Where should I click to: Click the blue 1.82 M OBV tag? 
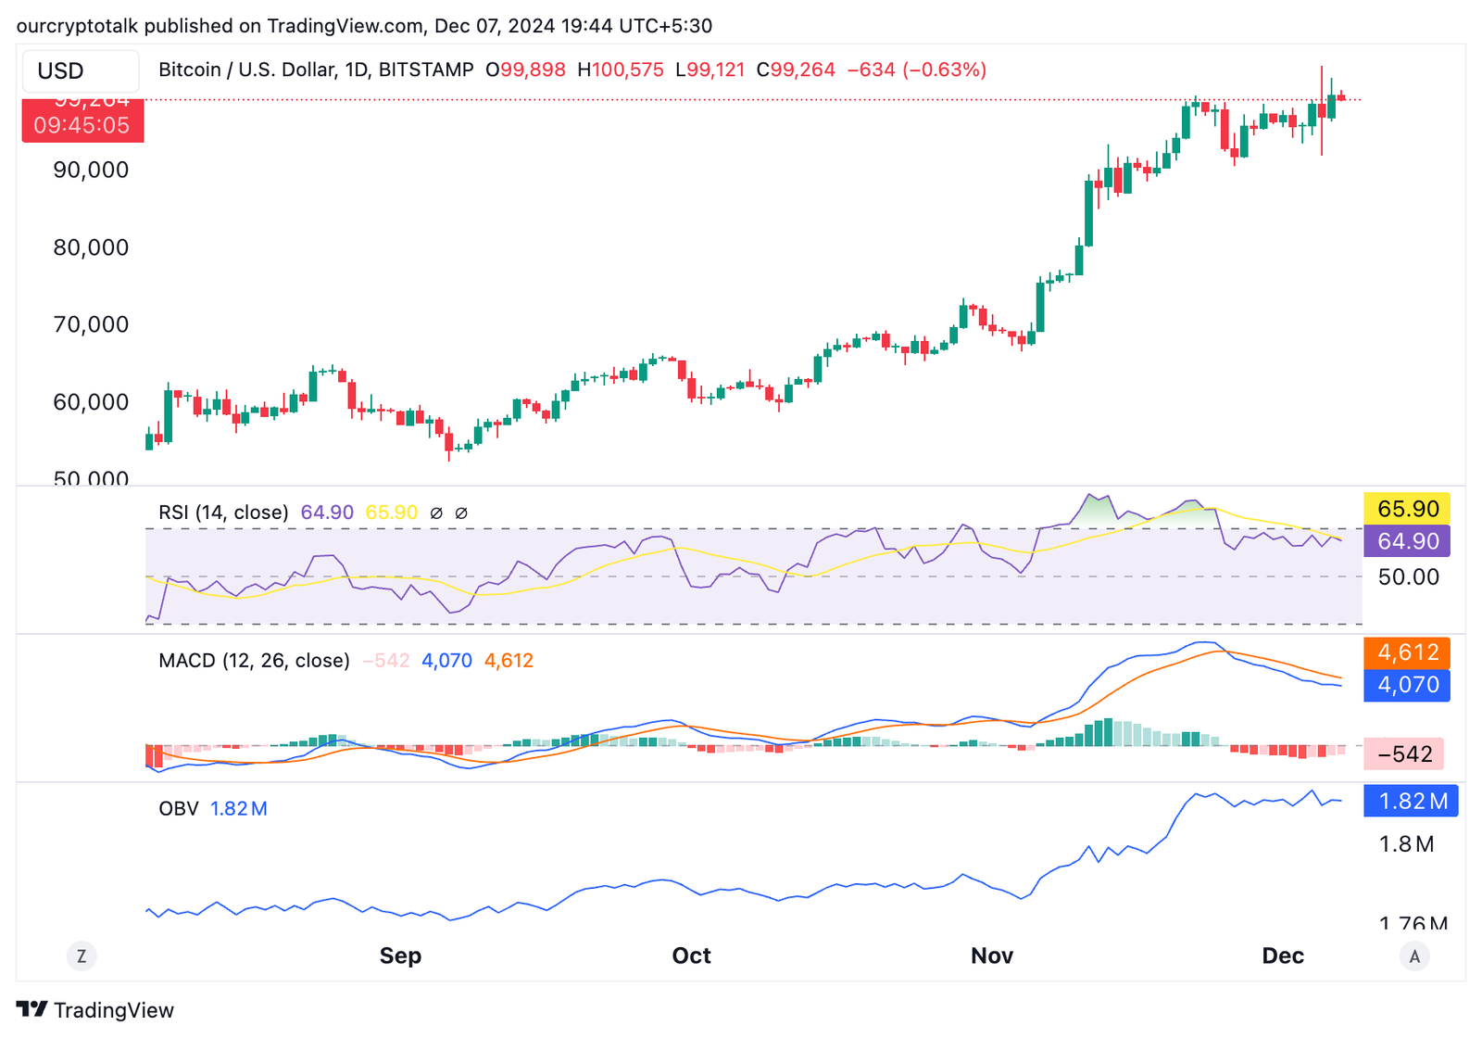point(1411,801)
